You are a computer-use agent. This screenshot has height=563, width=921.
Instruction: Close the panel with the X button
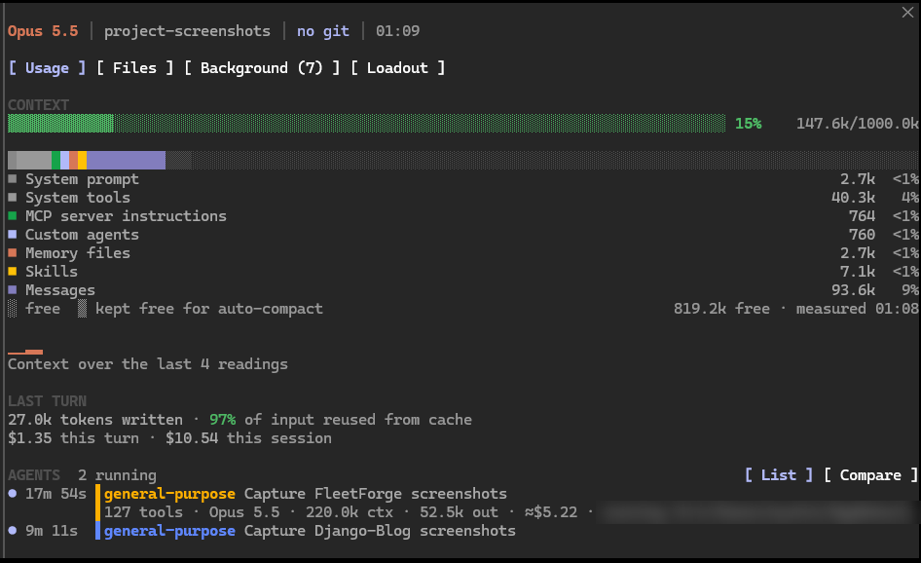(907, 13)
